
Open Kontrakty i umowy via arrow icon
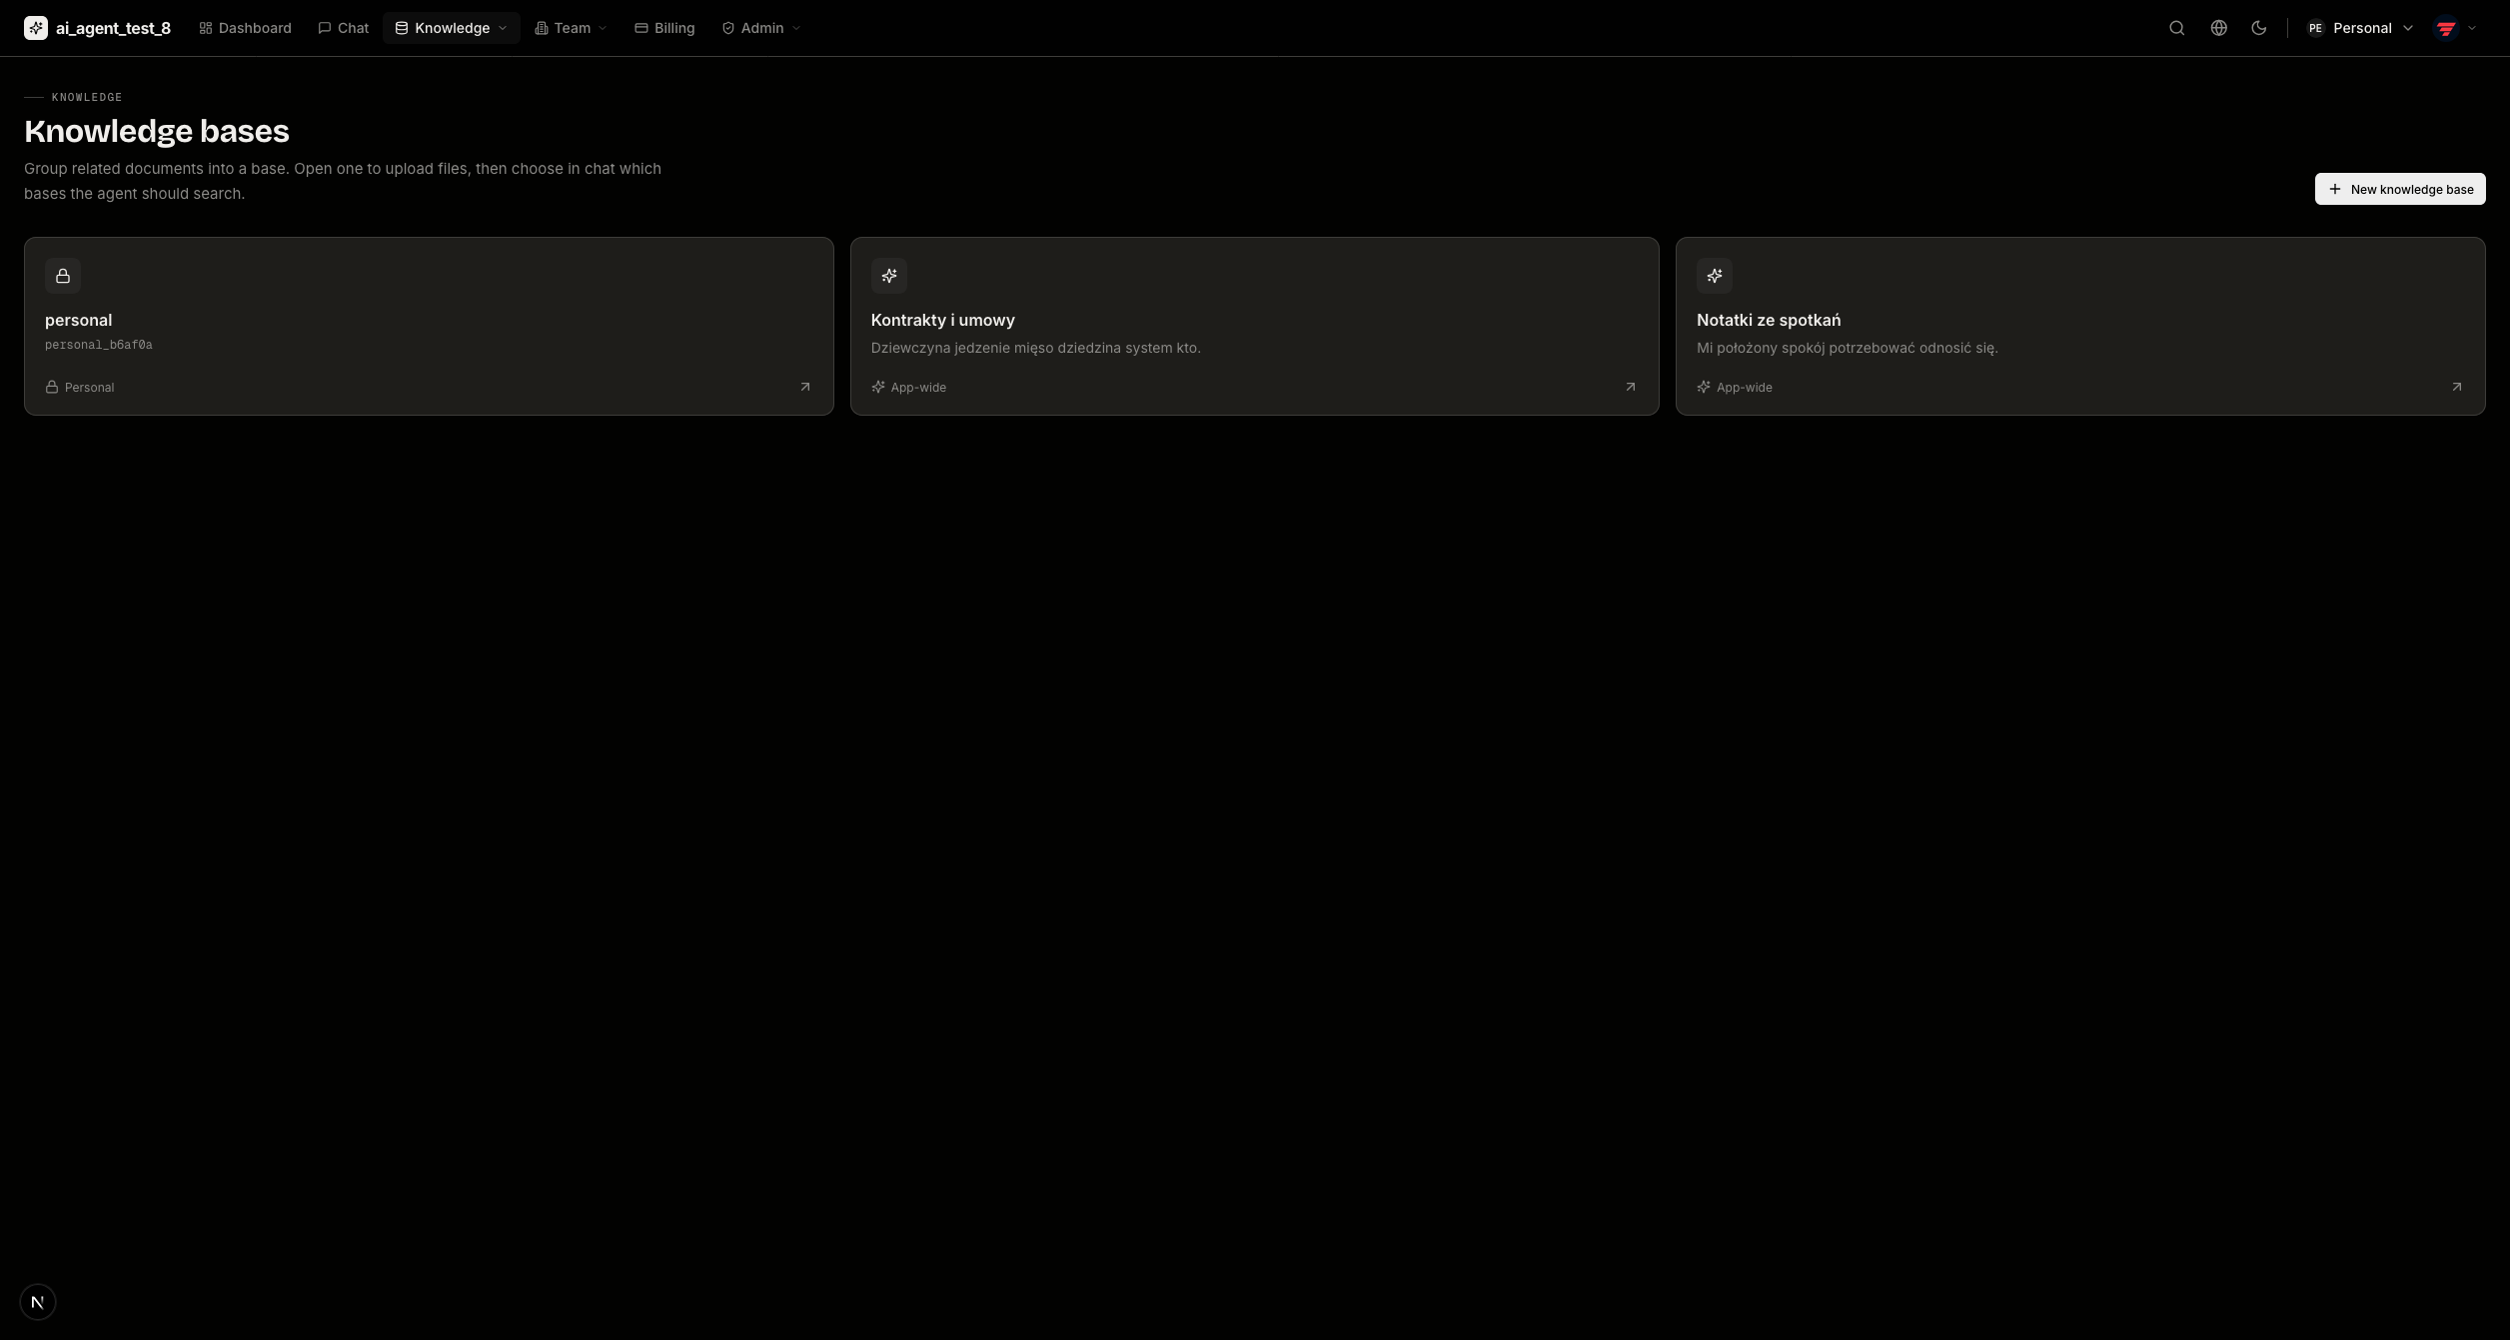[x=1631, y=387]
